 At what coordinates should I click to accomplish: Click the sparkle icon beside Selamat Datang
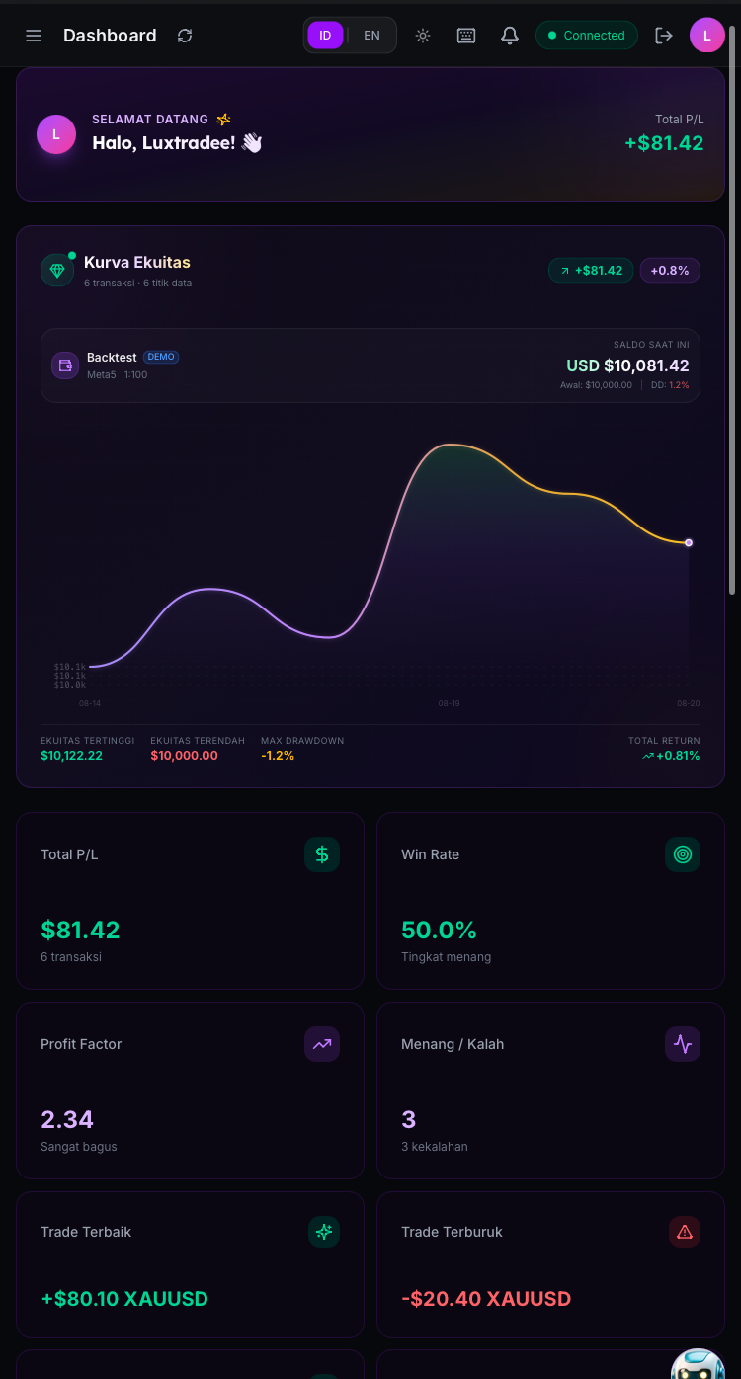(224, 120)
